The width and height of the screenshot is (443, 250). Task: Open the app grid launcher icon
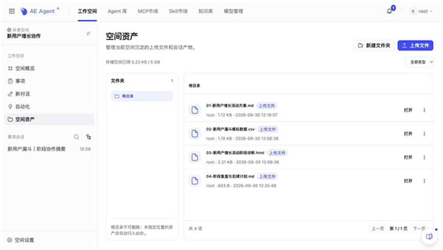tap(12, 11)
